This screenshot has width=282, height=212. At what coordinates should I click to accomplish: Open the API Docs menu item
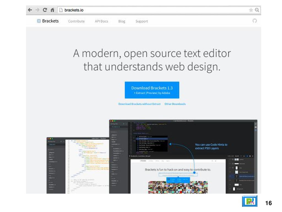coord(101,21)
